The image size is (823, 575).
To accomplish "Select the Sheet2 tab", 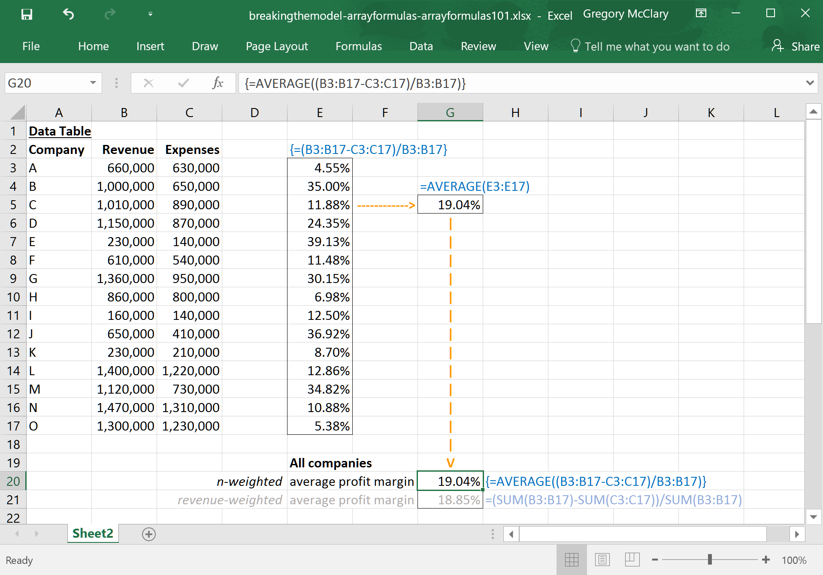I will pyautogui.click(x=93, y=533).
